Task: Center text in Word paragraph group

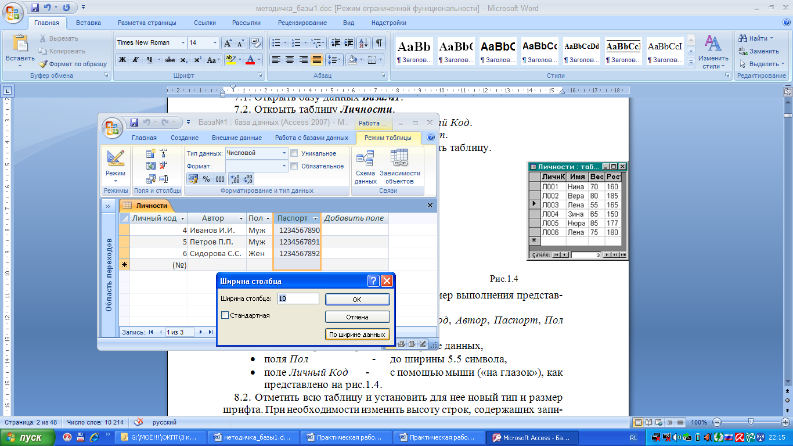Action: click(x=290, y=60)
